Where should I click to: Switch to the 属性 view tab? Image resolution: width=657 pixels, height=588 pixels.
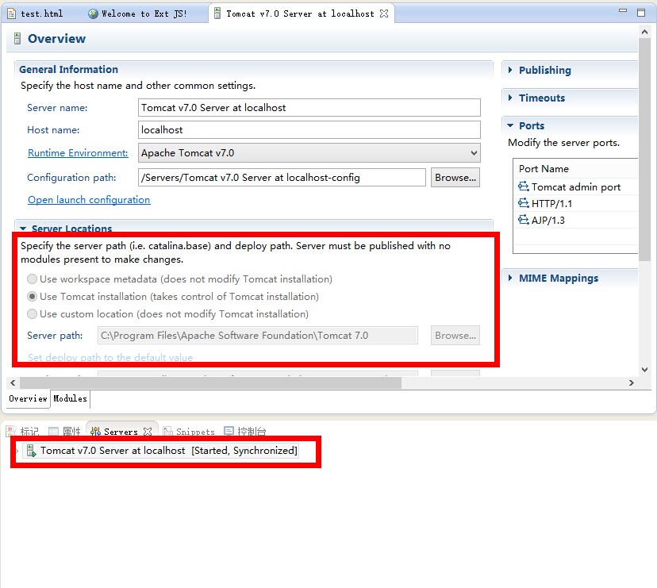click(64, 431)
